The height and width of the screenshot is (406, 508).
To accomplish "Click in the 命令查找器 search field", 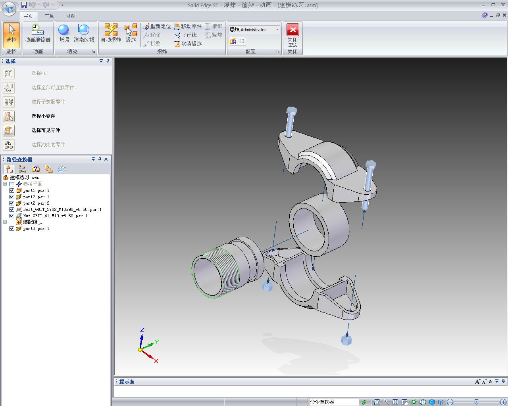I will pos(334,402).
